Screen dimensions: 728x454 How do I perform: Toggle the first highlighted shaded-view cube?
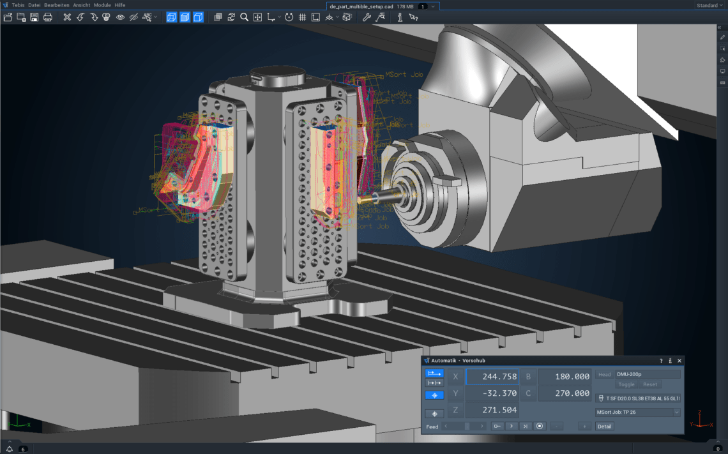coord(171,17)
